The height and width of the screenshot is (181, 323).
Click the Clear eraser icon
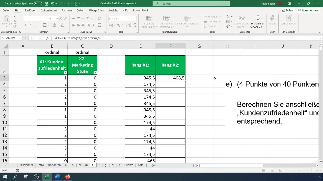[x=228, y=26]
